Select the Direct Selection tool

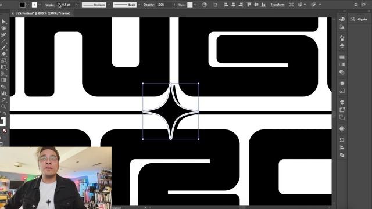(x=3, y=28)
